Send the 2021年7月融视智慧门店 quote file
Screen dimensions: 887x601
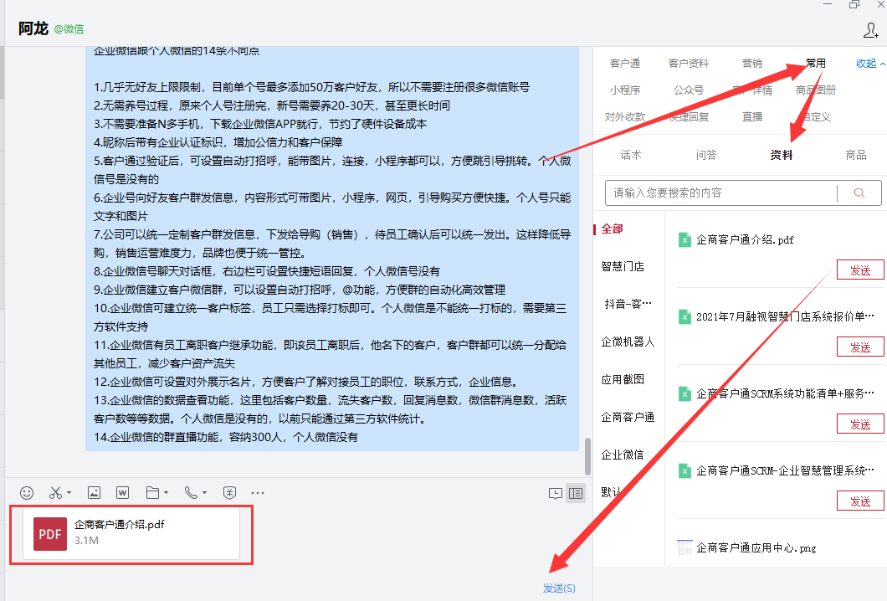(860, 347)
